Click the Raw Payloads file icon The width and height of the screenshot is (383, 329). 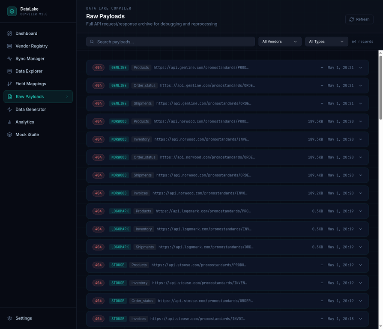tap(10, 97)
